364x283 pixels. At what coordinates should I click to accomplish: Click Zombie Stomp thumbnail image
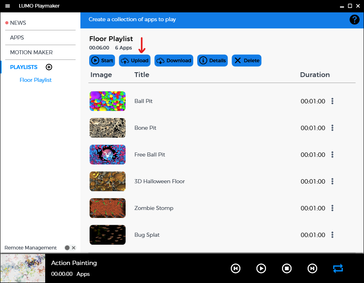(108, 208)
